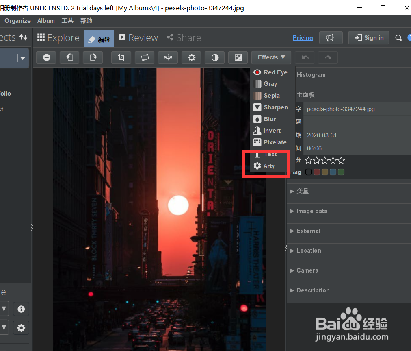The height and width of the screenshot is (351, 411).
Task: Open the Effects dropdown
Action: click(271, 57)
